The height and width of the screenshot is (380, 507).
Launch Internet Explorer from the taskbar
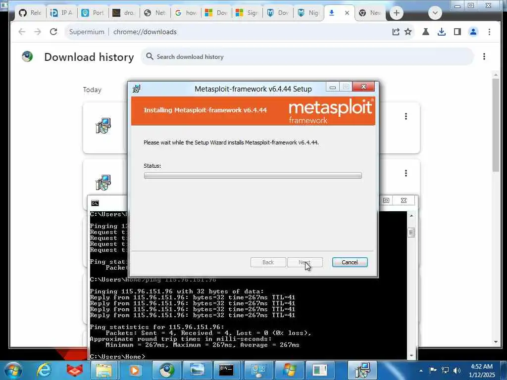(44, 370)
